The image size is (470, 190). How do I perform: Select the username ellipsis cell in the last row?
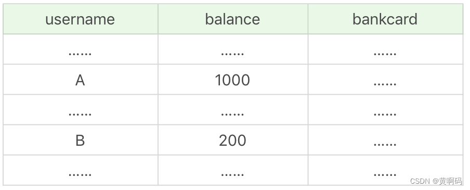click(81, 170)
